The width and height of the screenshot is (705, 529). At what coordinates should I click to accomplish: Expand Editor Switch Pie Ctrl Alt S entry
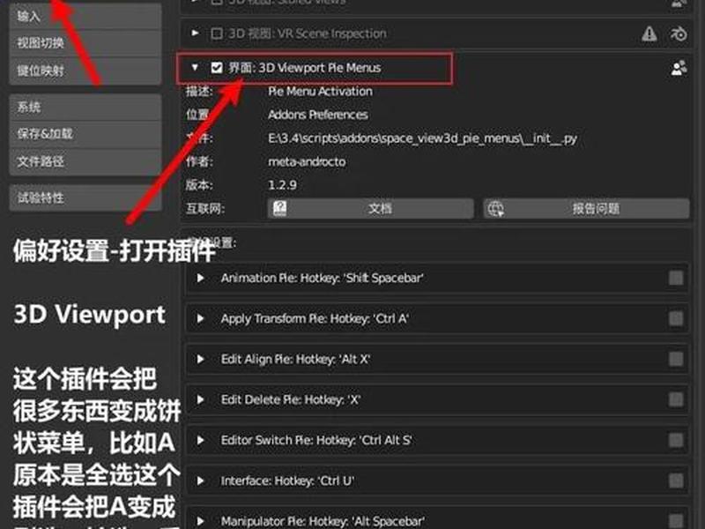[201, 440]
